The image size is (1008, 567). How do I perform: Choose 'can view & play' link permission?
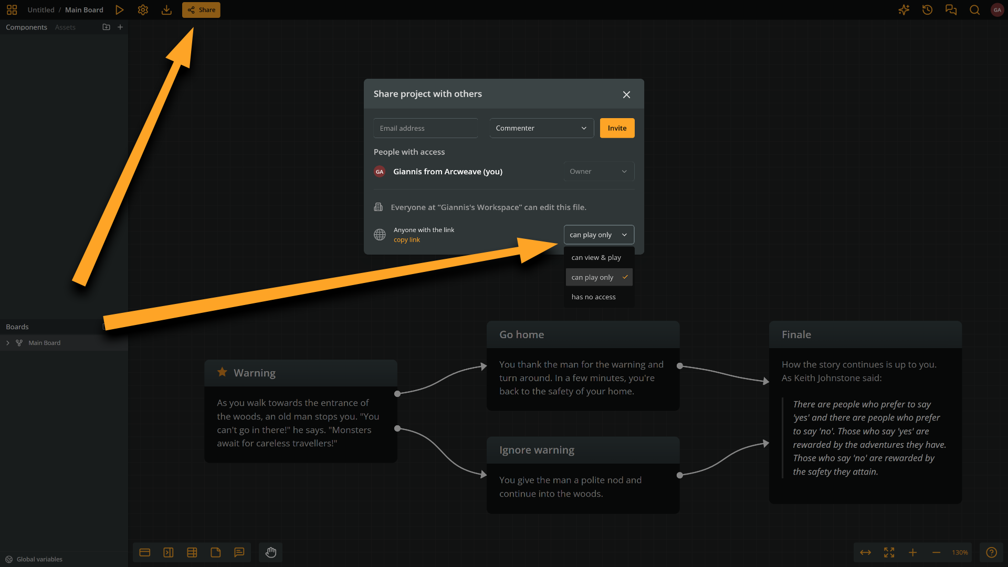click(596, 257)
